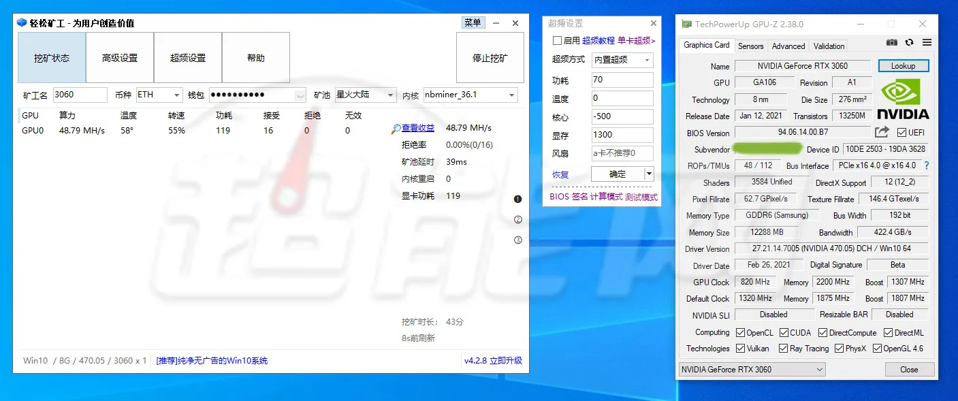Toggle the UEFI checkbox
This screenshot has width=958, height=401.
(901, 133)
